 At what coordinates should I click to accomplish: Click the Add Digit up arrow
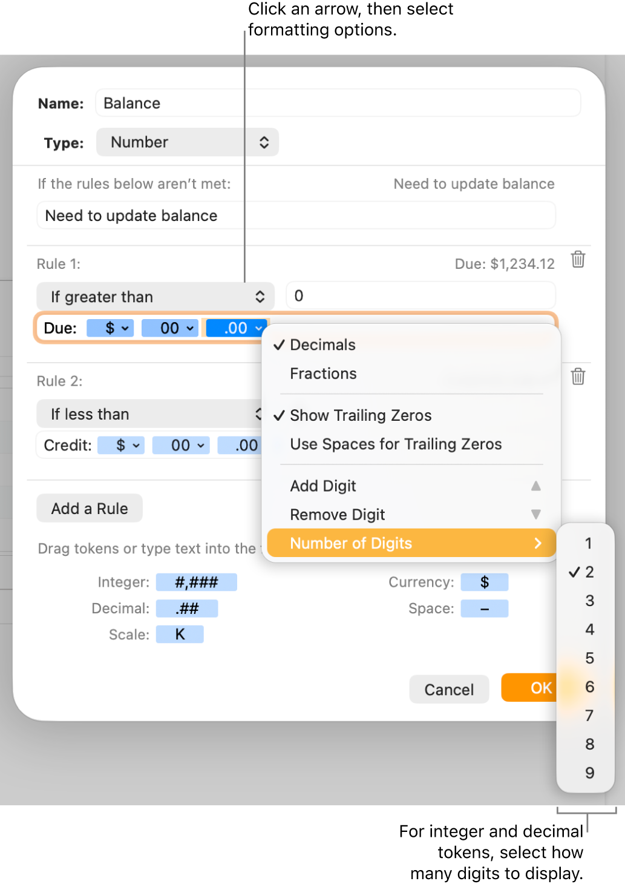click(x=536, y=486)
